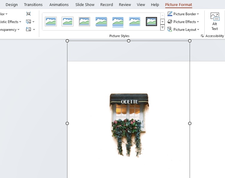Open the Help tab
225x178 pixels.
click(x=155, y=4)
